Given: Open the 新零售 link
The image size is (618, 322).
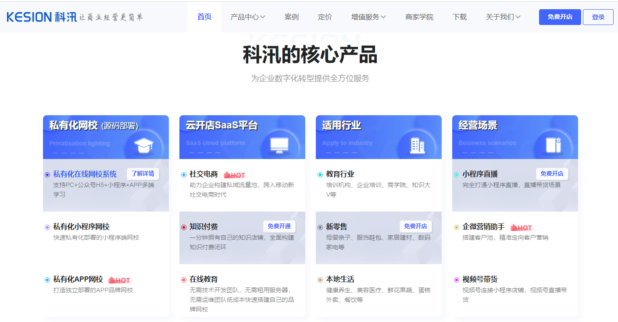Looking at the screenshot, I should point(336,227).
